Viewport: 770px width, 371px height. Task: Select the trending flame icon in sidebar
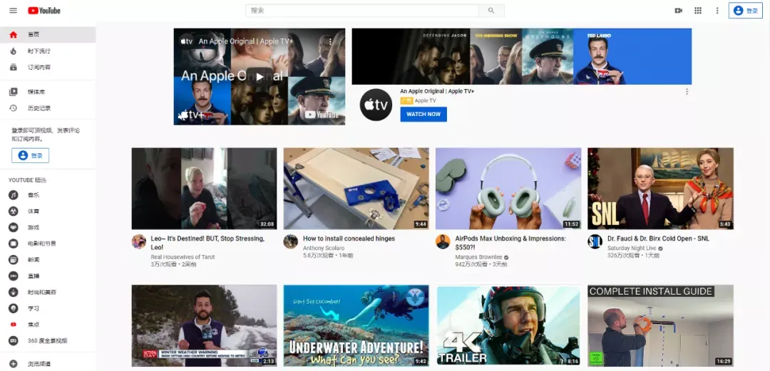coord(14,51)
